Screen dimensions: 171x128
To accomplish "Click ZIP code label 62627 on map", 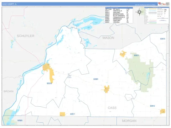I will pos(136,55).
